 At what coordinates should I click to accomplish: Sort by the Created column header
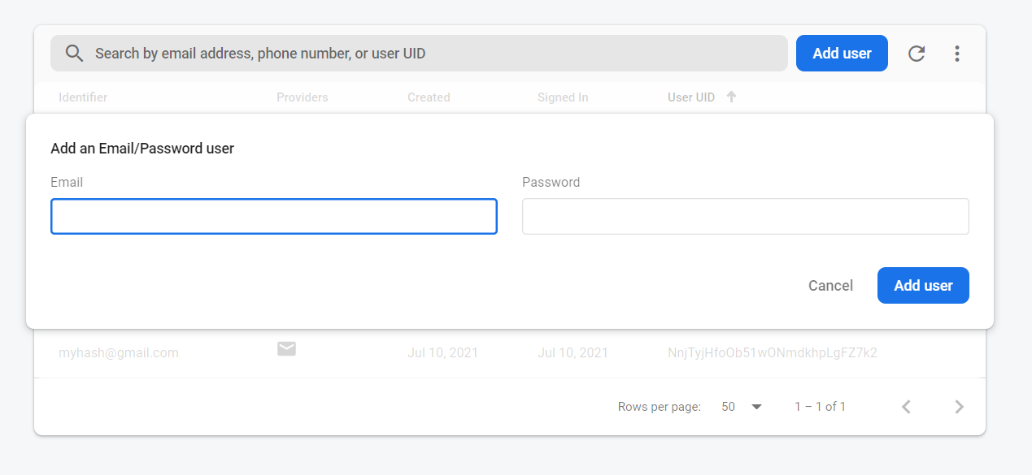click(429, 97)
